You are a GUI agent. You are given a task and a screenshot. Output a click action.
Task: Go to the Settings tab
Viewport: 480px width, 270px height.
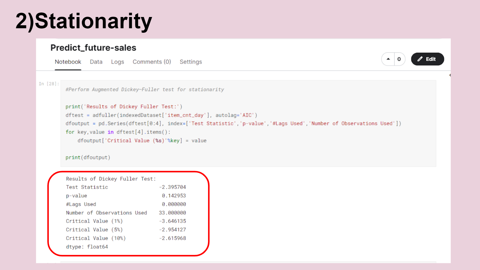[190, 62]
